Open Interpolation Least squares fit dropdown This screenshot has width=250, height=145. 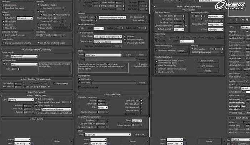coord(107,37)
